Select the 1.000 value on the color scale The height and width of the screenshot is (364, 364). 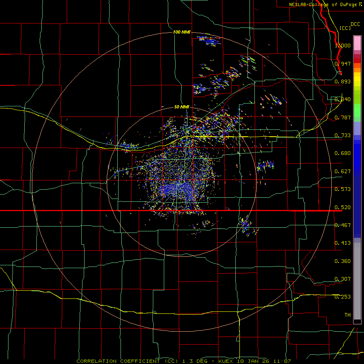click(343, 45)
